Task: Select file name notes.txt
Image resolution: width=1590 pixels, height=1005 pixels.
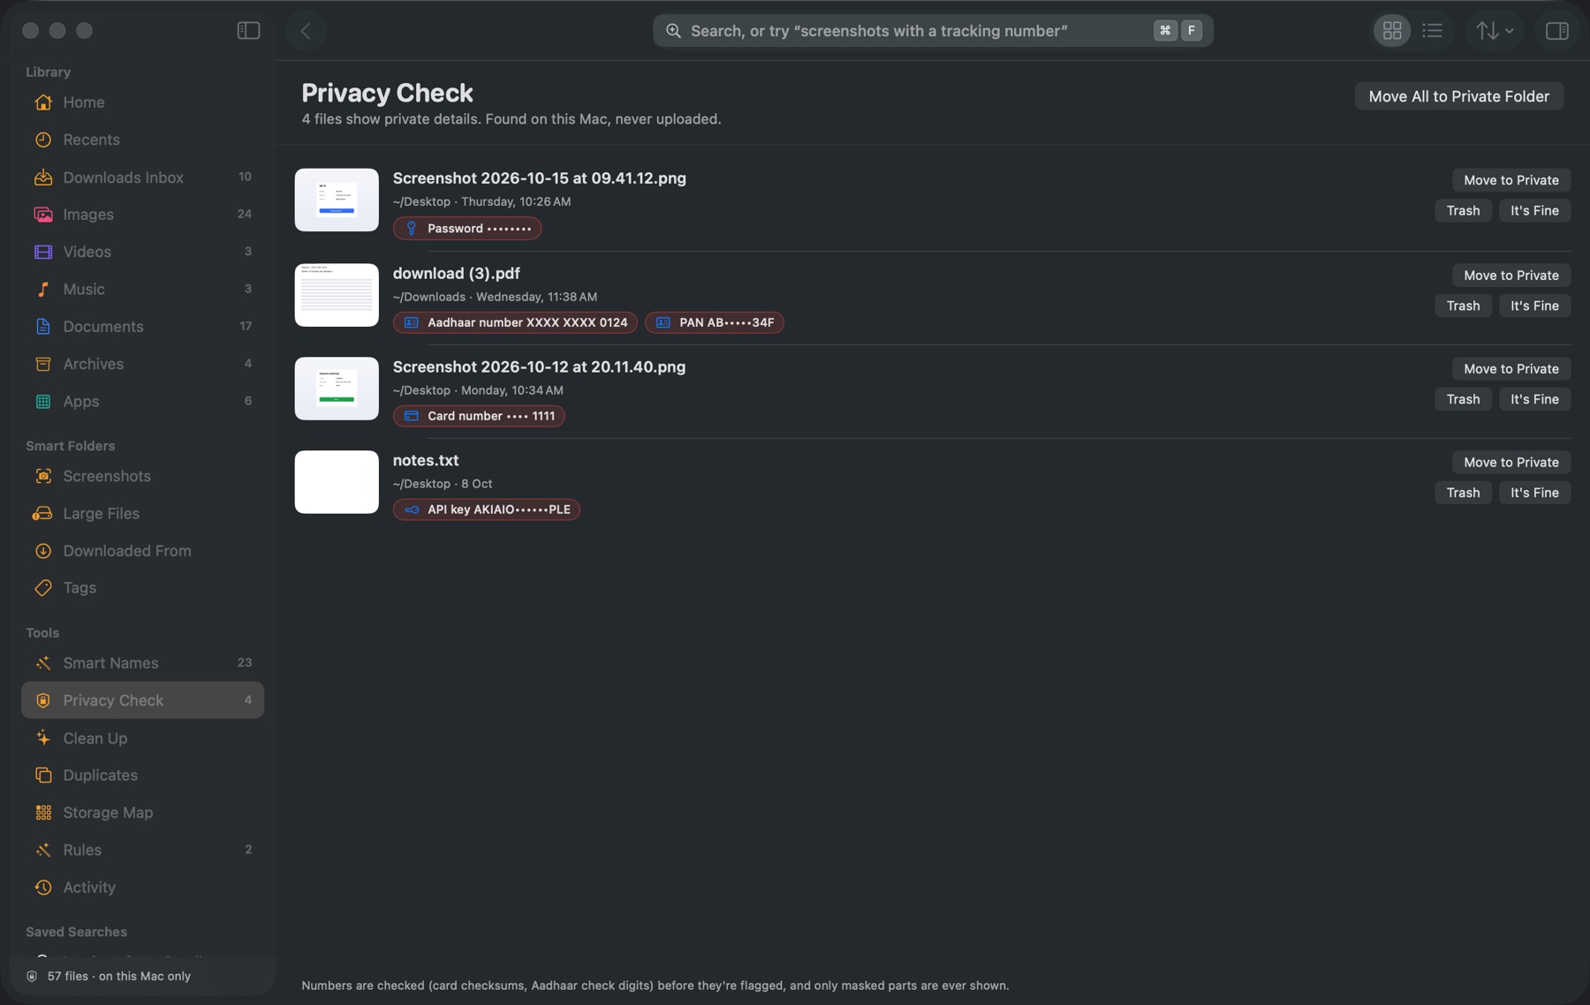Action: point(426,461)
